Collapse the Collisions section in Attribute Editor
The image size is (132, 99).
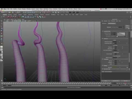[103, 39]
